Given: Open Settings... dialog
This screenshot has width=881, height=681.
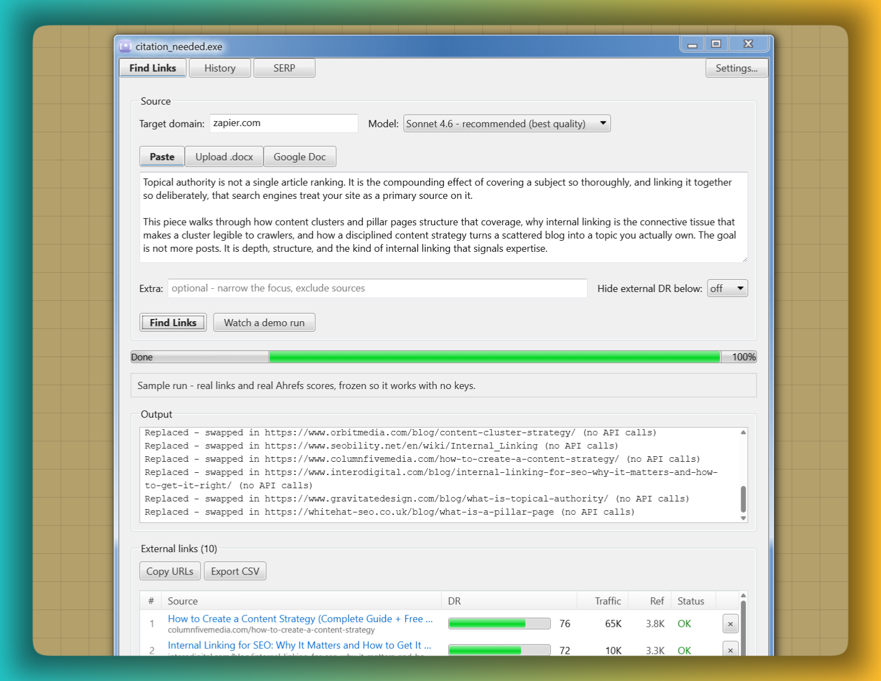Looking at the screenshot, I should (x=736, y=68).
